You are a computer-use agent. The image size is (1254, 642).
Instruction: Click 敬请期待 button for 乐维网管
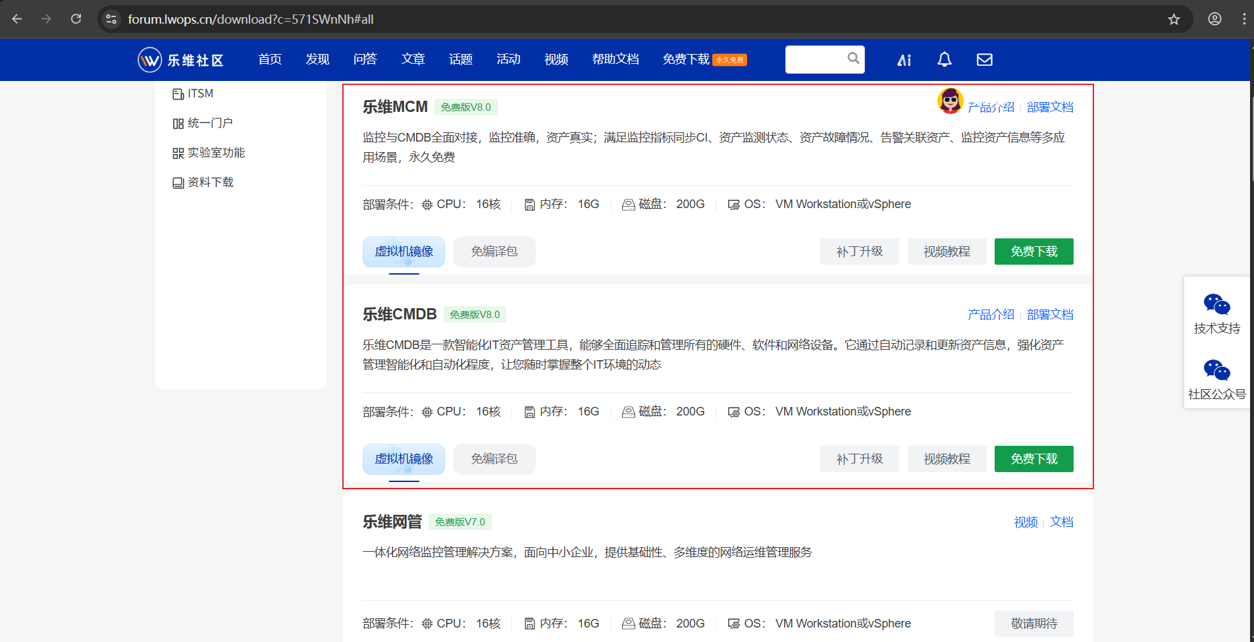tap(1034, 624)
